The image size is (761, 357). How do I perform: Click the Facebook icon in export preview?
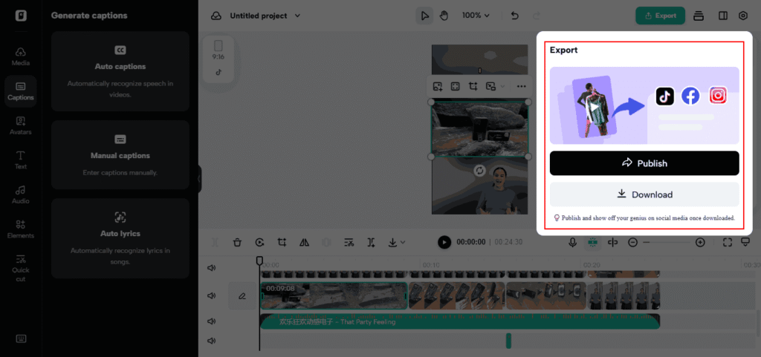pos(690,96)
